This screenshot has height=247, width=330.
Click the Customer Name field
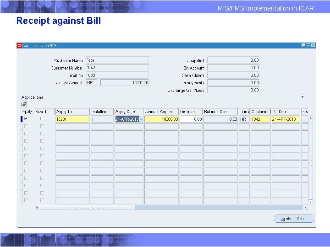[x=117, y=60]
